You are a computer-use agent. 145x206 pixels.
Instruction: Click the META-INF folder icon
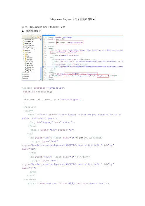point(26,58)
